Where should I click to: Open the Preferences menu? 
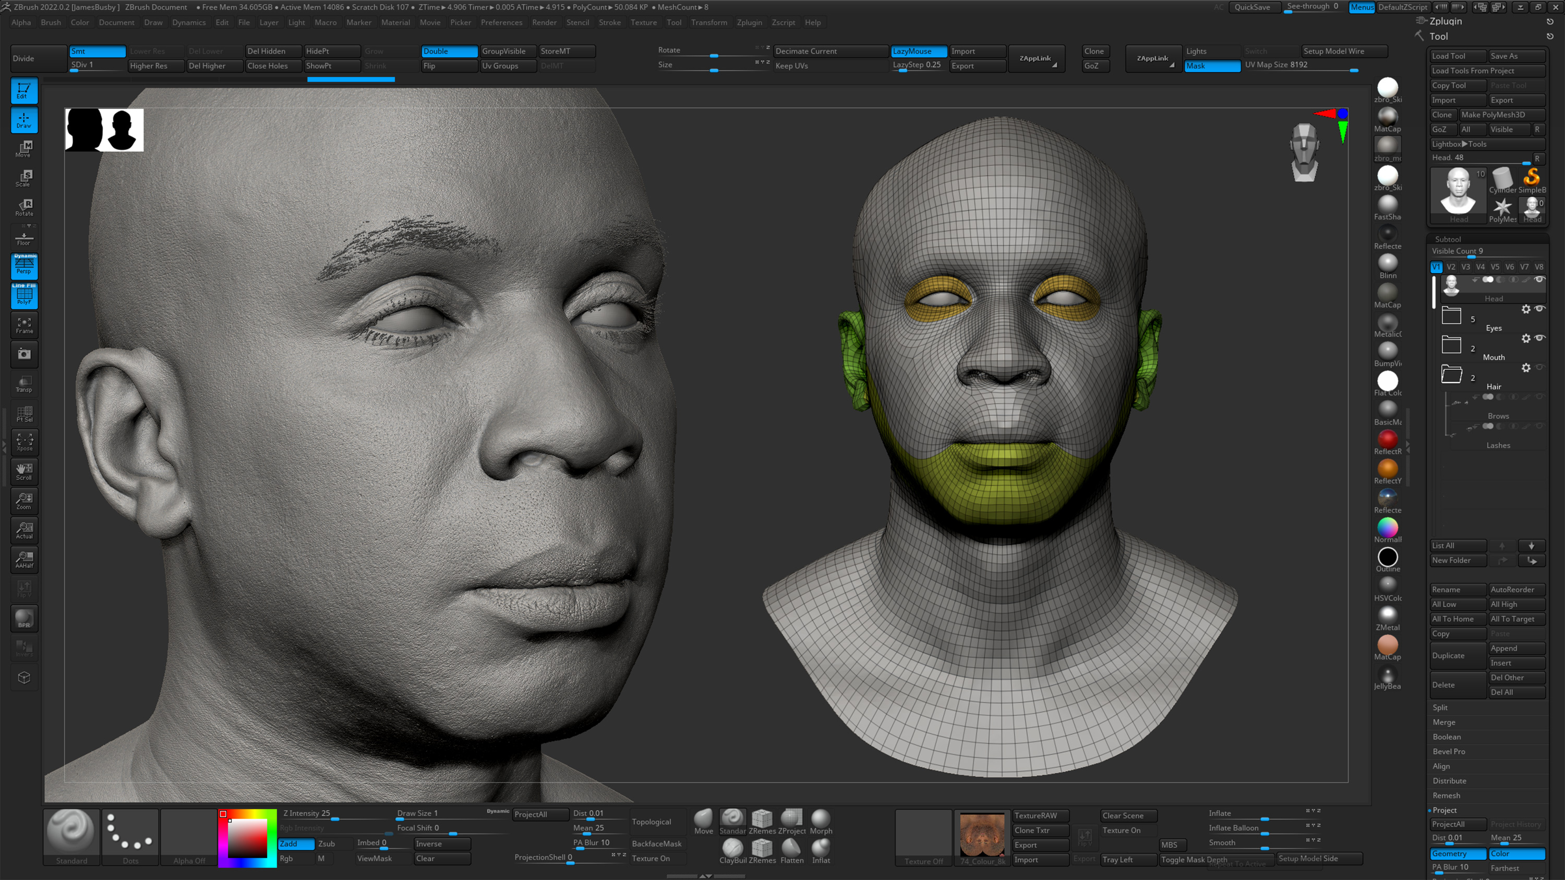pos(502,22)
